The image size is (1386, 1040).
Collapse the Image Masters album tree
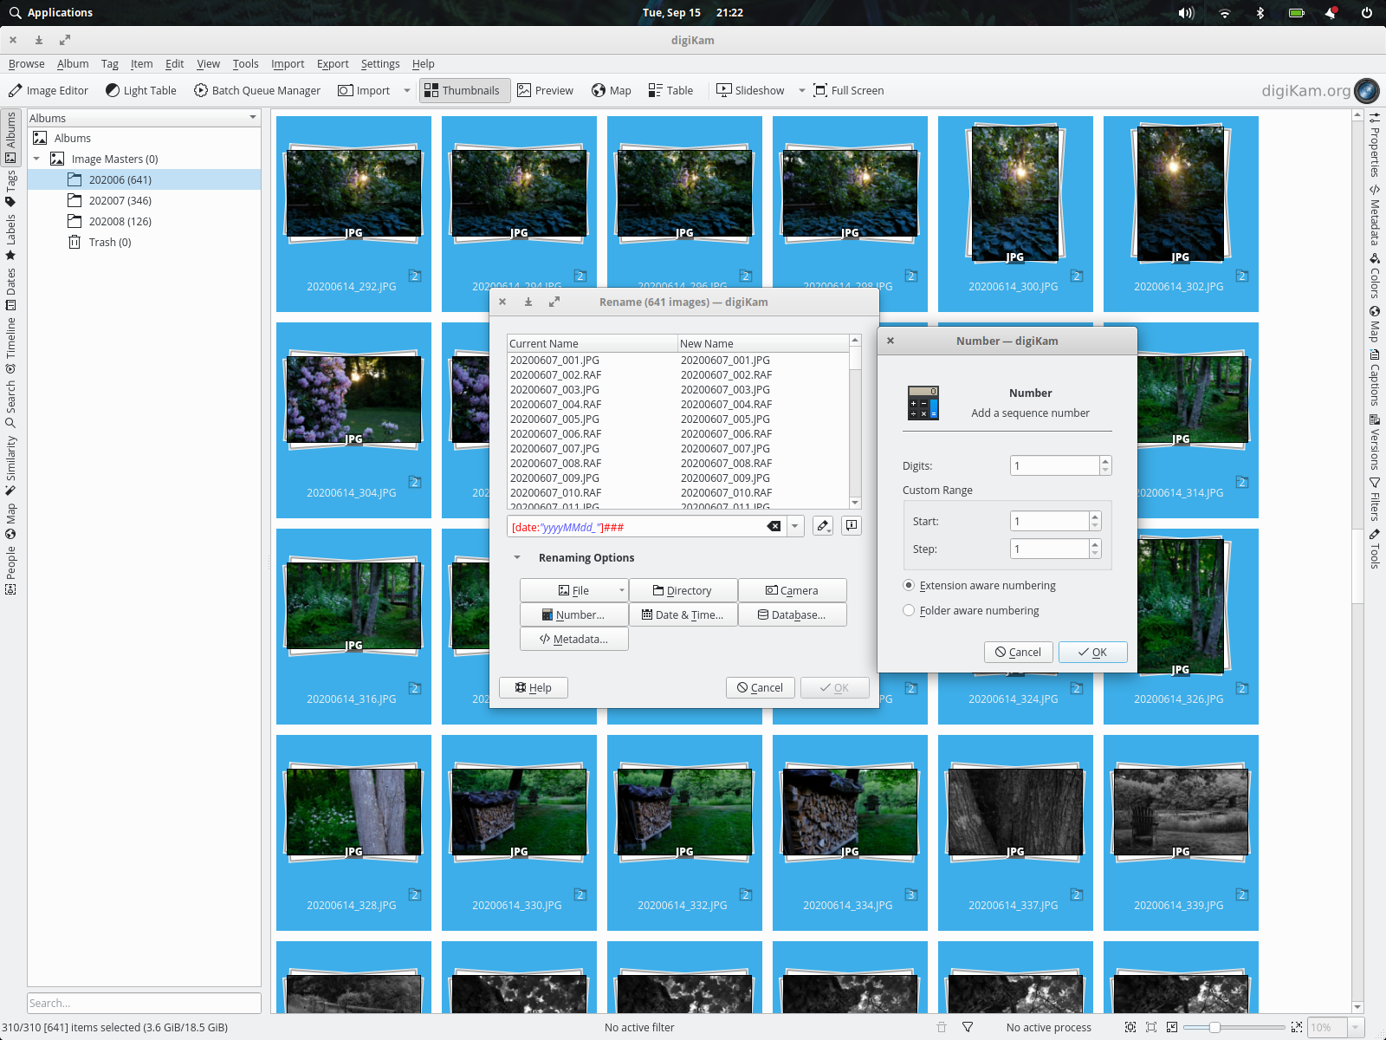[36, 159]
